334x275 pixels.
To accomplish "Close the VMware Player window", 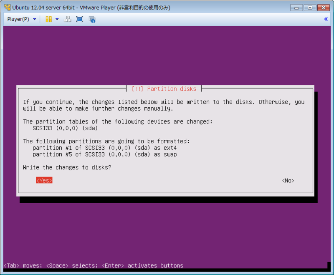I will 324,8.
